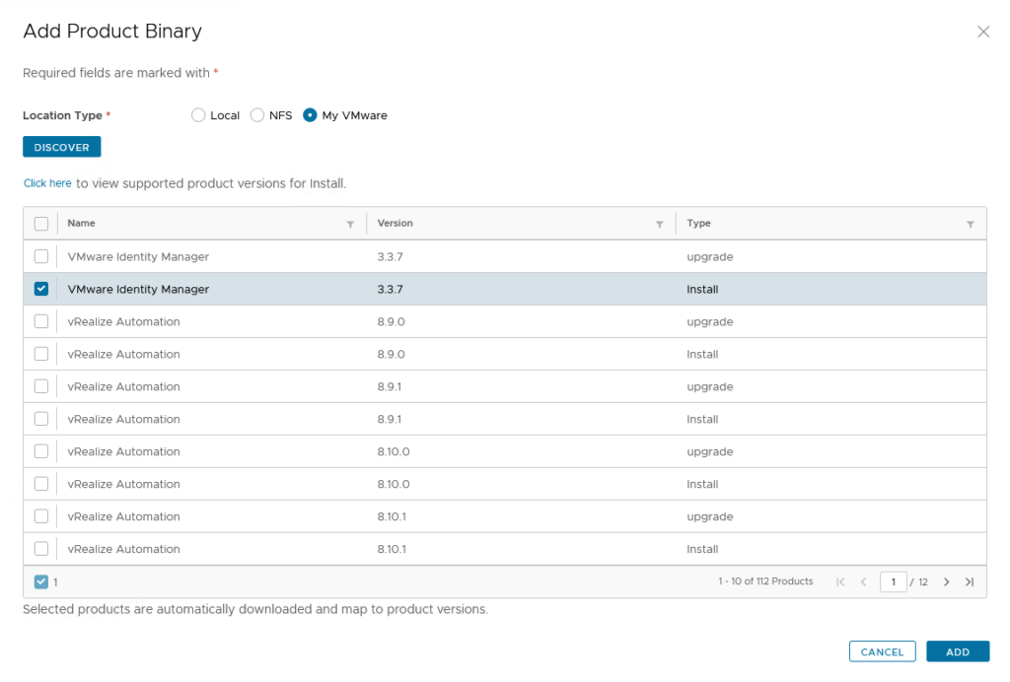This screenshot has height=682, width=1010.
Task: Open the Name column filter
Action: 350,225
